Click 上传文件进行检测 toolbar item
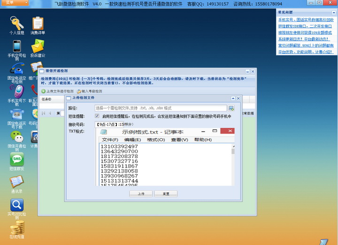Viewport: 338px width, 245px height. (57, 91)
